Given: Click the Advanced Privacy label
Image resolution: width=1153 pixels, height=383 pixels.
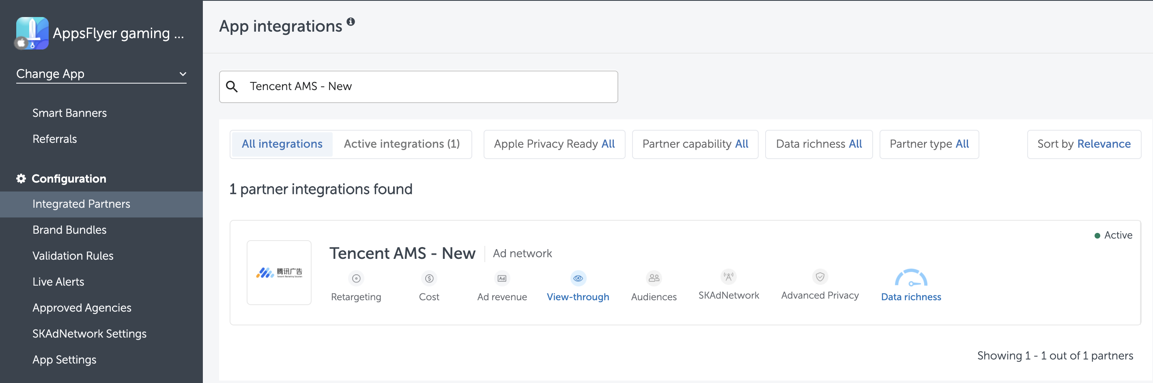Looking at the screenshot, I should click(820, 295).
